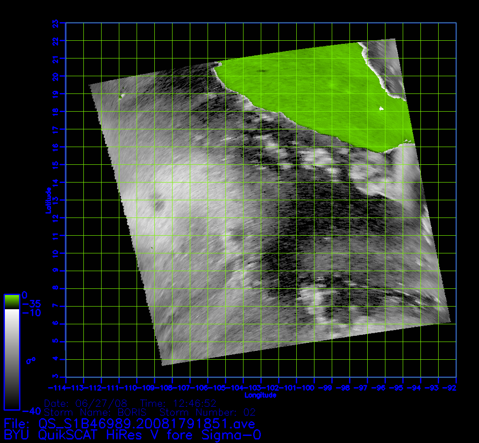Click the Date 06/27/08 text
This screenshot has height=443, width=479.
coord(86,403)
